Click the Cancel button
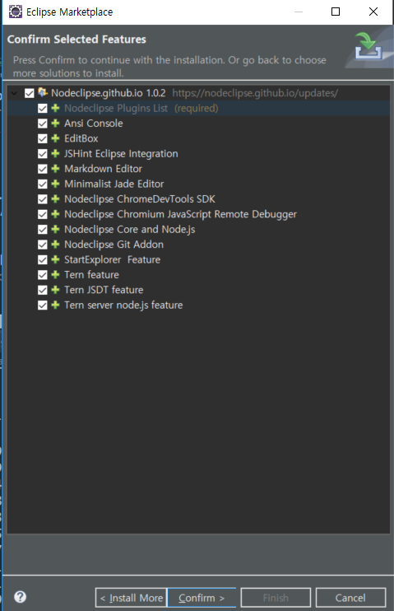This screenshot has width=394, height=611. tap(350, 598)
